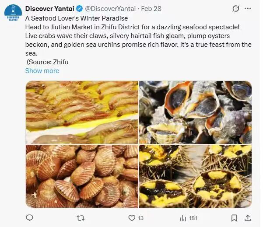Open the sea urchins photo thumbnail
The image size is (263, 227).
tap(196, 176)
